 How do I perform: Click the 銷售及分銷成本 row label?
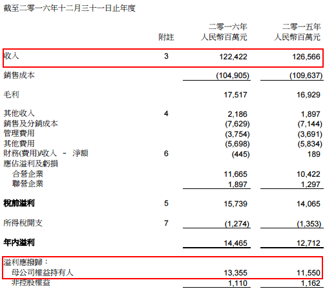(30, 123)
